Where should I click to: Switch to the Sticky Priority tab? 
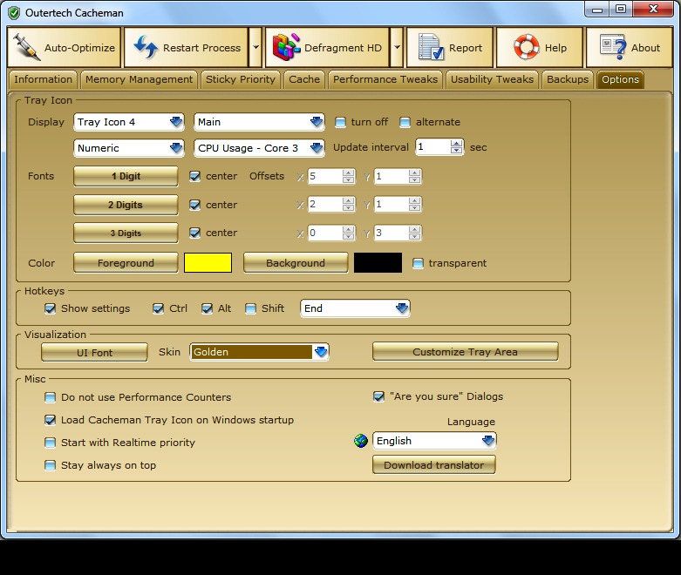[x=241, y=79]
